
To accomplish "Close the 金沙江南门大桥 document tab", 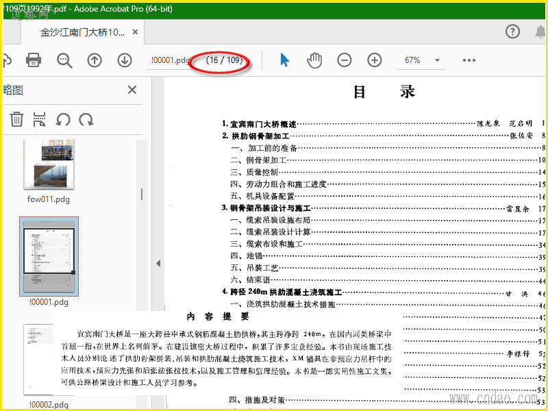I will (135, 32).
